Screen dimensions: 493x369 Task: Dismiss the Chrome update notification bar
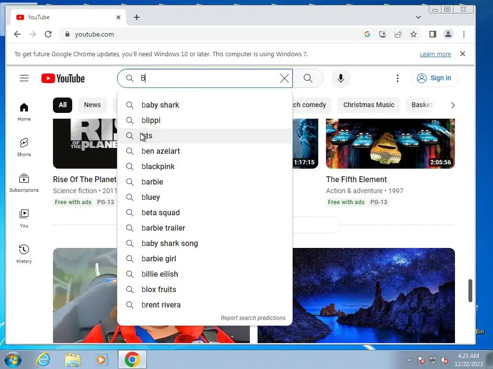point(463,54)
